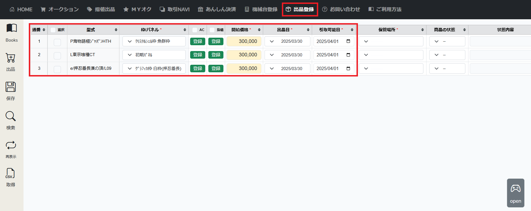This screenshot has height=211, width=531.
Task: Click AC 登録 button in row 1
Action: 198,41
